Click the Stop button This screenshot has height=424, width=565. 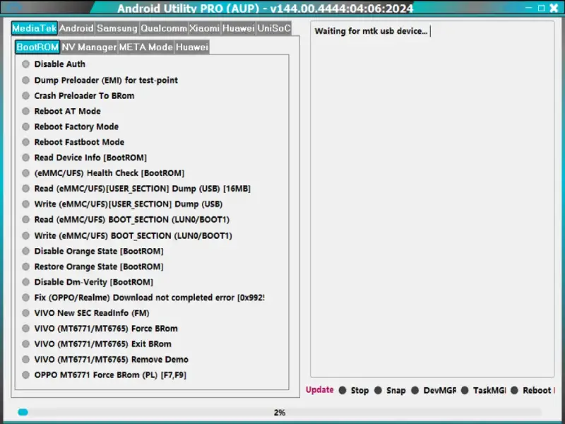click(x=354, y=390)
